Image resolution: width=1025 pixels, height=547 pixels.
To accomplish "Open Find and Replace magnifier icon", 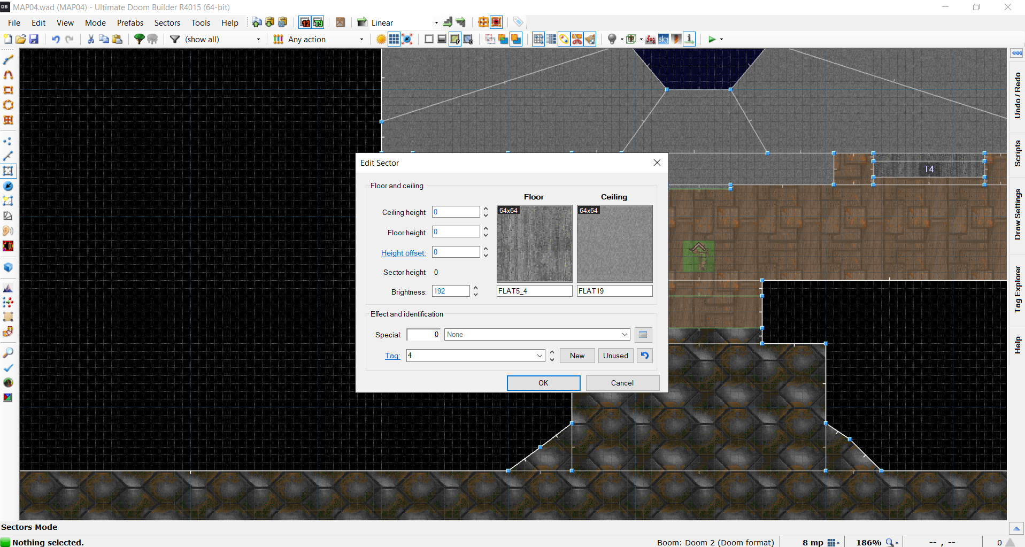I will [8, 353].
